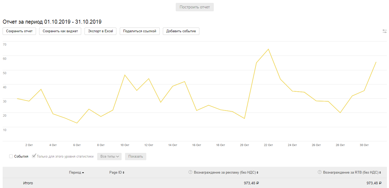Click the 20 Окт axis label

pos(245,145)
